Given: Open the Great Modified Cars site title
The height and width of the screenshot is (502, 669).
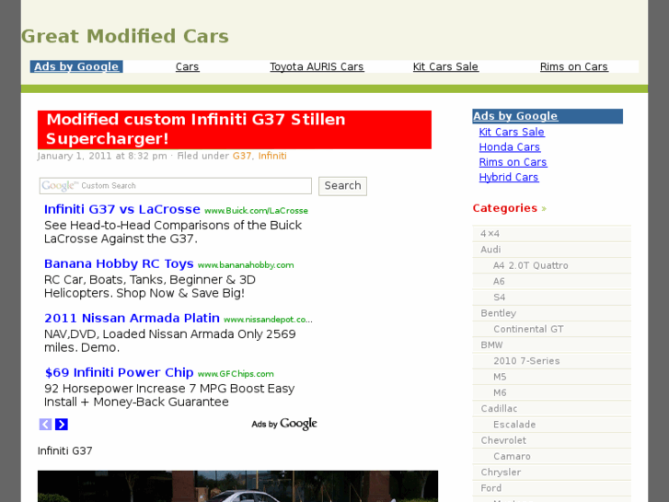Looking at the screenshot, I should click(125, 36).
